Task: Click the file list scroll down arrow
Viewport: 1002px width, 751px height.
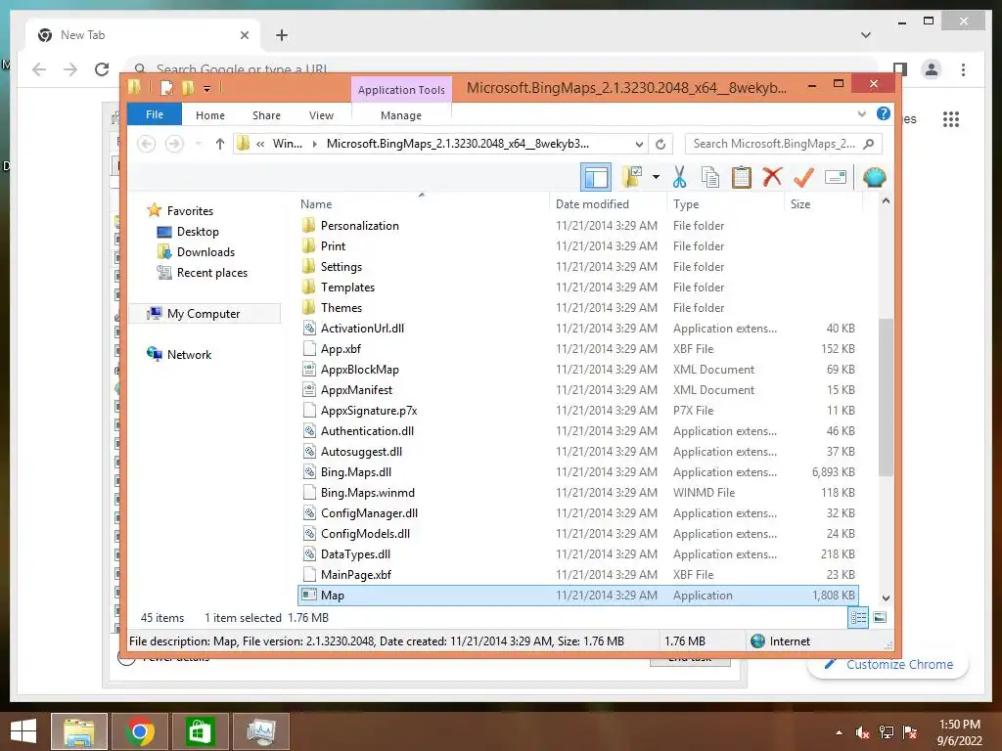Action: coord(886,598)
